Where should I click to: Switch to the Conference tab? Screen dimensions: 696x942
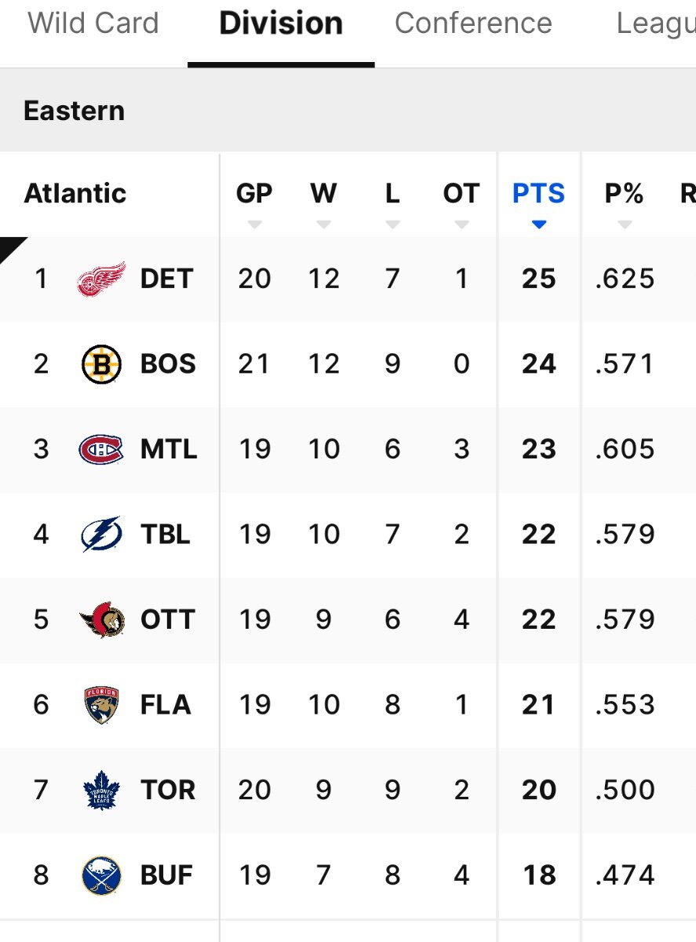tap(473, 24)
